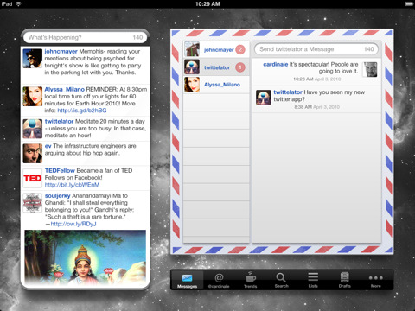Screen dimensions: 415x311
Task: Tap souljerky avatar in timeline
Action: pos(33,203)
